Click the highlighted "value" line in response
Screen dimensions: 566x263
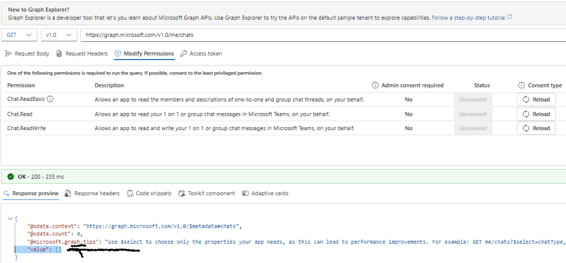coord(38,250)
